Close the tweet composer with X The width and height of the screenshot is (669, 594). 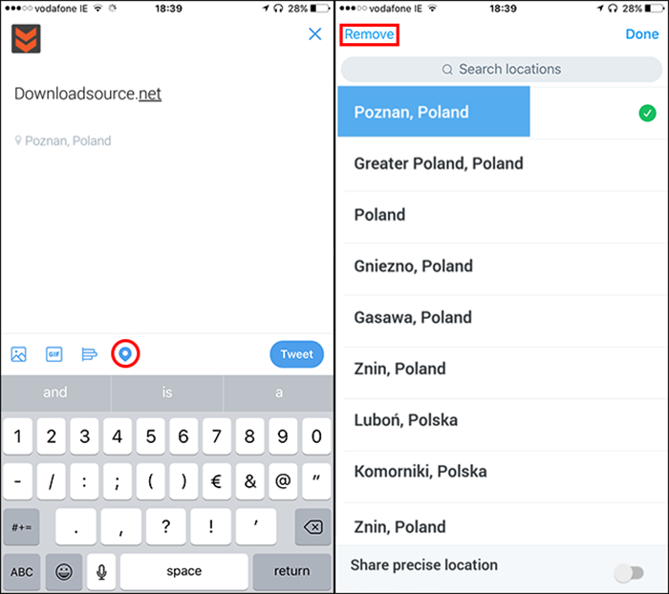click(314, 34)
